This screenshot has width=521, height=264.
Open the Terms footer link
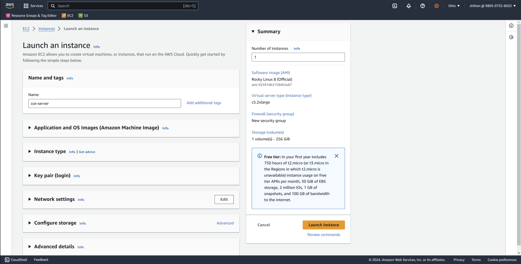[476, 260]
